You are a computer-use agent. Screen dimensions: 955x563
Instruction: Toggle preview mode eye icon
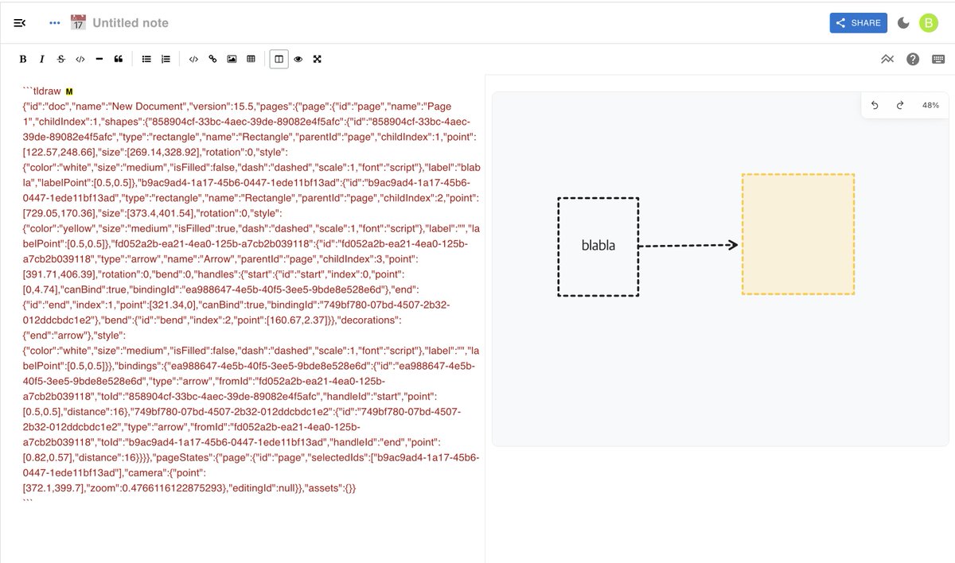point(298,59)
